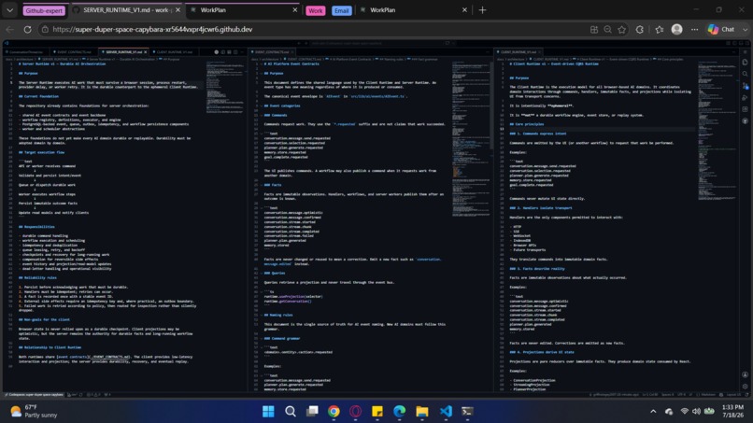Switch to CLIENT_RUNTIME_V1.md tab in left group
The image size is (753, 423).
click(x=174, y=52)
